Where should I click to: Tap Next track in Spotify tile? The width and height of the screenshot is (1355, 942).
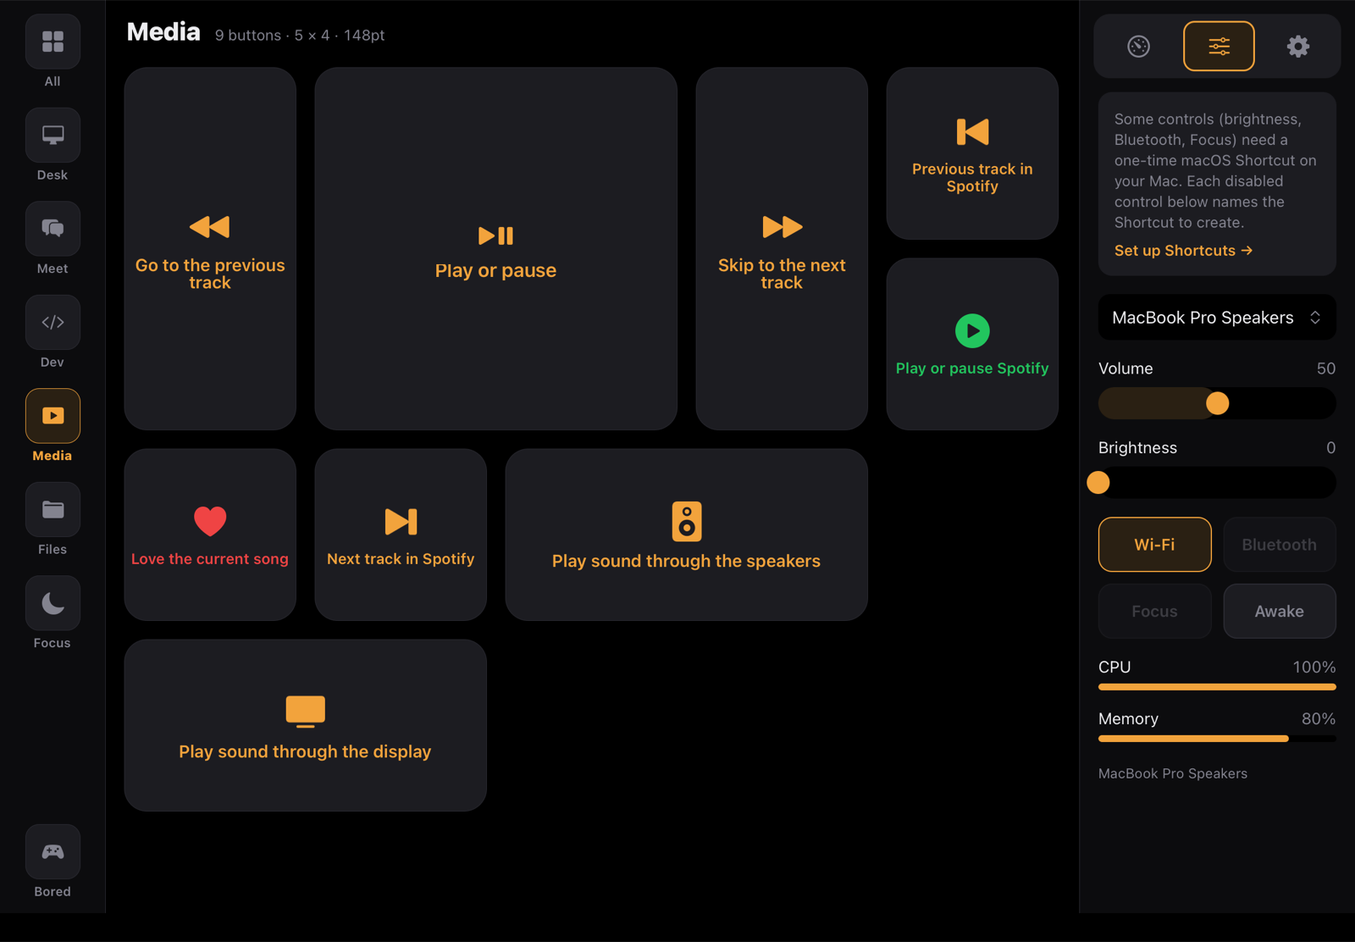401,535
